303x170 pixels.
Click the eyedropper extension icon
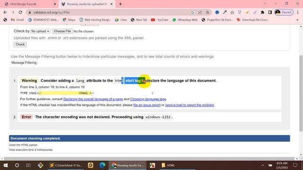point(224,12)
